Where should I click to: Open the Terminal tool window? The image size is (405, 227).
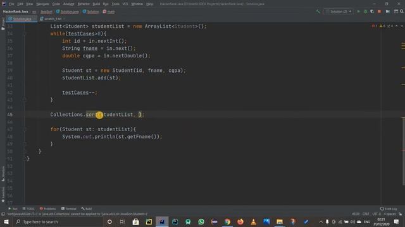pos(69,209)
